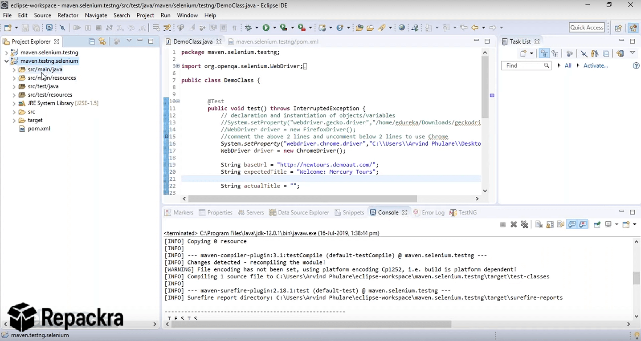
Task: Click the green Run button
Action: (x=266, y=28)
